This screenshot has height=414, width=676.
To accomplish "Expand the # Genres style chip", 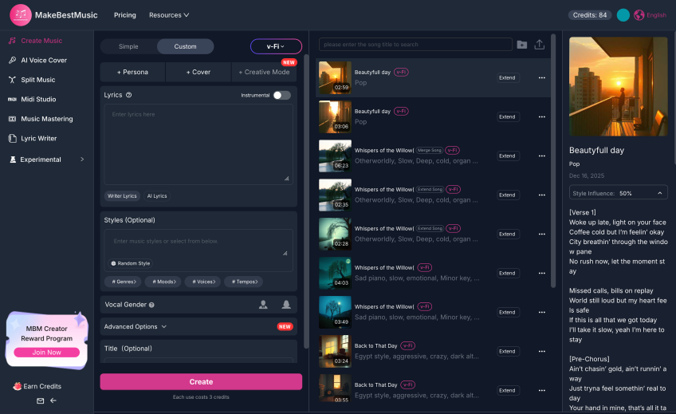I will click(124, 282).
